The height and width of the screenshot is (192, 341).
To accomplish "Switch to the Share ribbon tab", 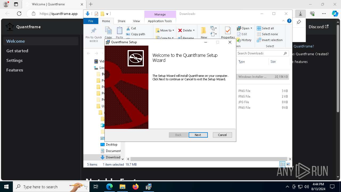I will tap(121, 21).
